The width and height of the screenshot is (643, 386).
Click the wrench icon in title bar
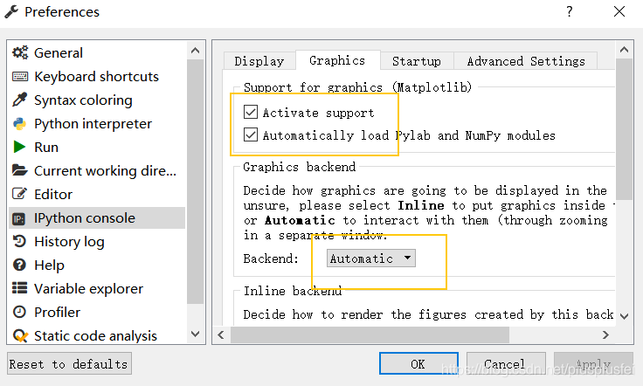(11, 12)
